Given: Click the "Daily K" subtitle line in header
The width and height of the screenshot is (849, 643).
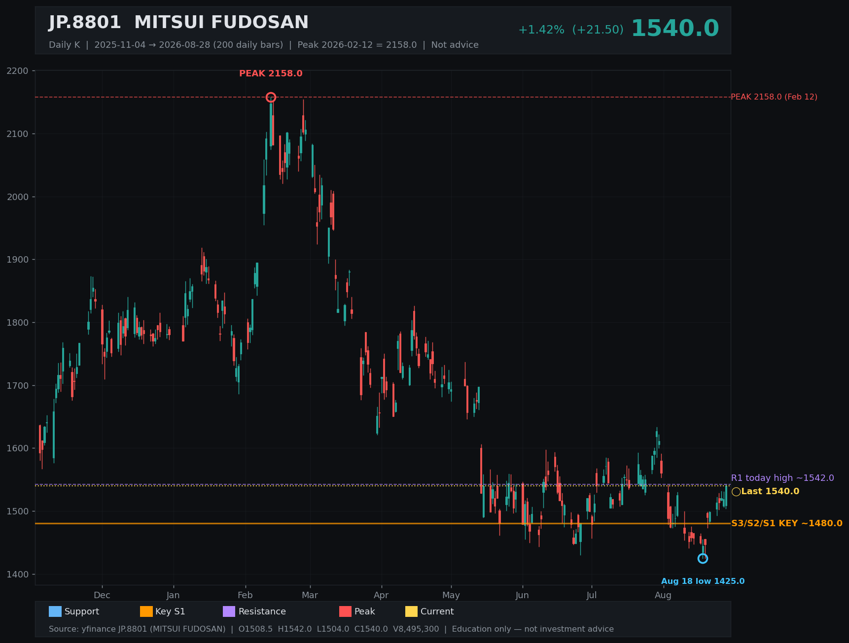Looking at the screenshot, I should 264,45.
